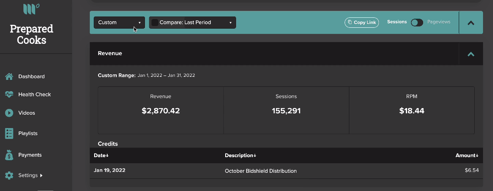Click the Settings gear icon
493x191 pixels.
[9, 175]
